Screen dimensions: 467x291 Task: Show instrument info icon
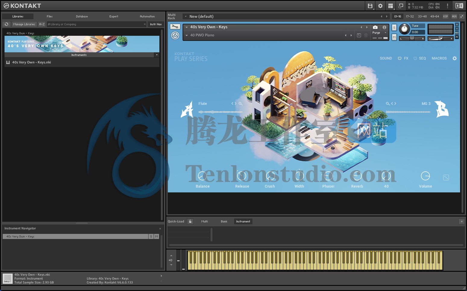384,27
